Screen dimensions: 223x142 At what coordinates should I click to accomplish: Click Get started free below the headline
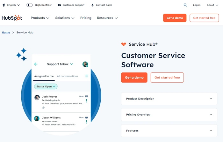(x=167, y=78)
